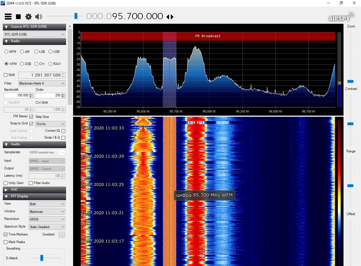Adjust Order with its spinner arrows
This screenshot has height=266, width=361.
(63, 96)
